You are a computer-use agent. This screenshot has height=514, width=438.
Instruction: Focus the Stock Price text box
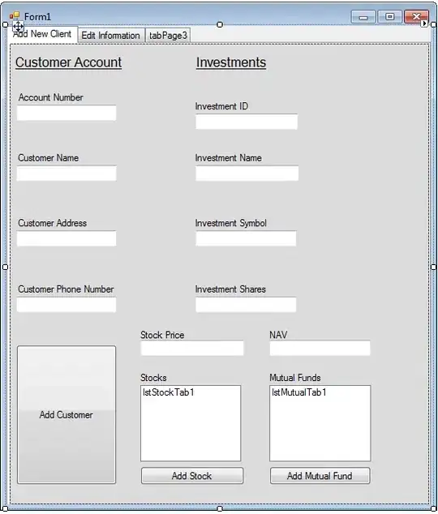tap(192, 348)
